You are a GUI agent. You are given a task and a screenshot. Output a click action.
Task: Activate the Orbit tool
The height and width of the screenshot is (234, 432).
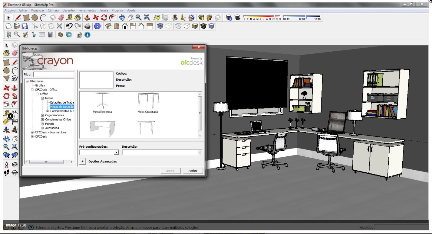[x=121, y=18]
